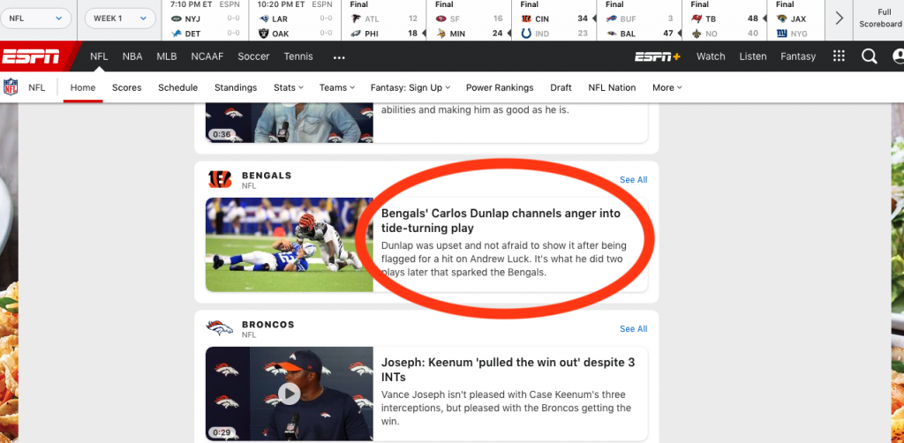Viewport: 904px width, 443px height.
Task: Open the Broncos press conference thumbnail
Action: pyautogui.click(x=290, y=394)
